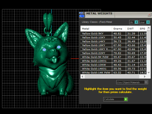
Task: Click the 55.47 grams value
Action: coord(117,57)
